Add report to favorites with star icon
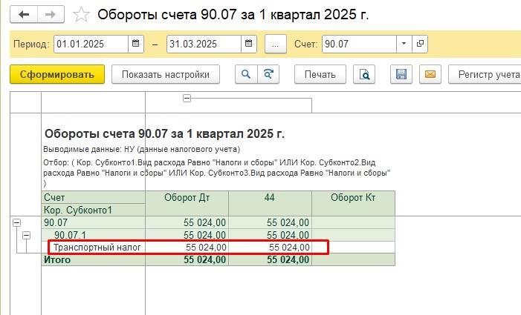The height and width of the screenshot is (315, 521). pos(81,15)
